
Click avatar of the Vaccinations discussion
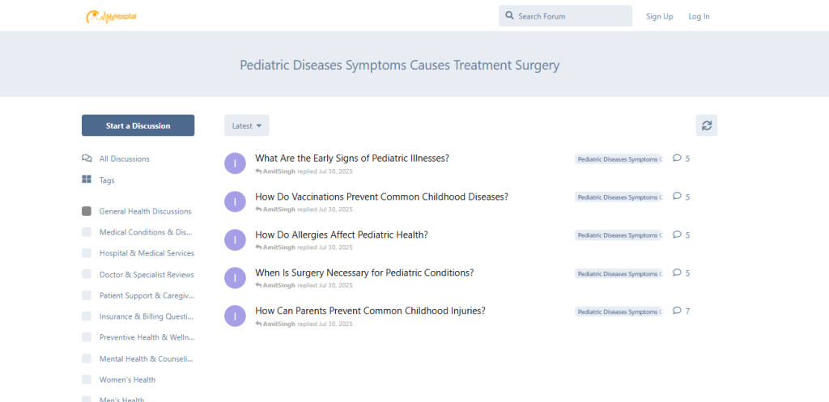point(235,201)
